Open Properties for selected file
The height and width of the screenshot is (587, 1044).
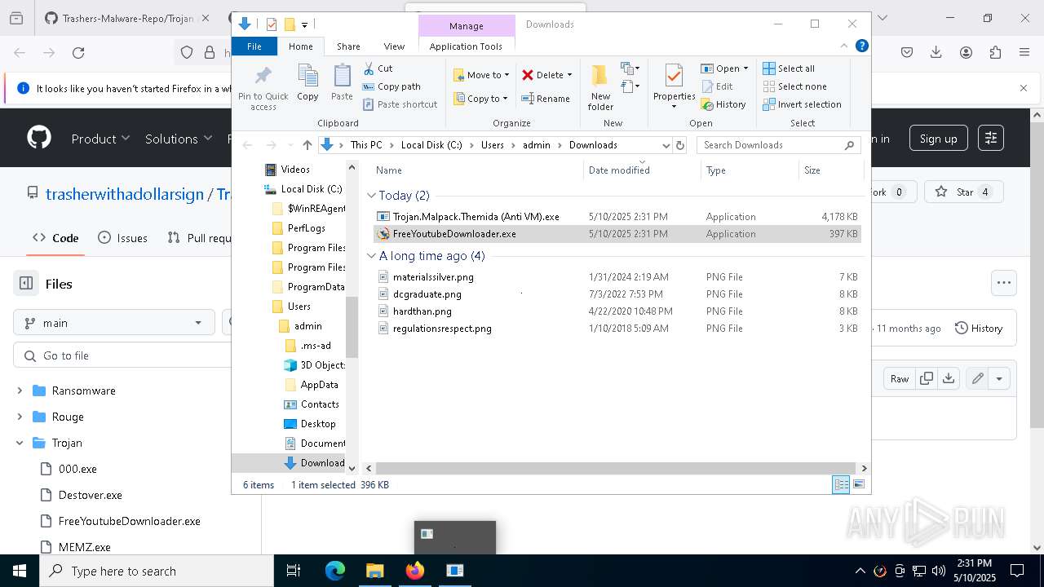click(x=674, y=86)
